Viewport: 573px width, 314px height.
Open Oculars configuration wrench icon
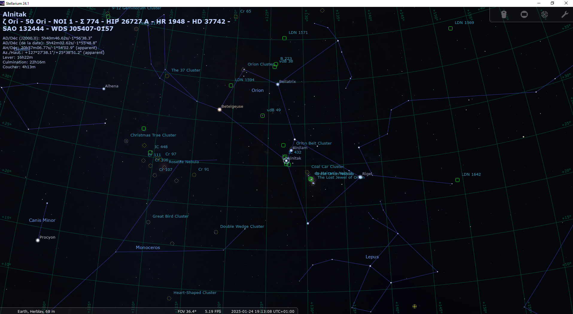(565, 14)
